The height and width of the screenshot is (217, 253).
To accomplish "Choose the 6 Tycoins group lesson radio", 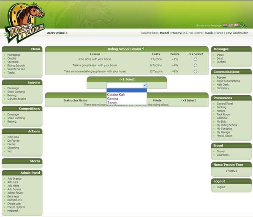I will coord(195,65).
